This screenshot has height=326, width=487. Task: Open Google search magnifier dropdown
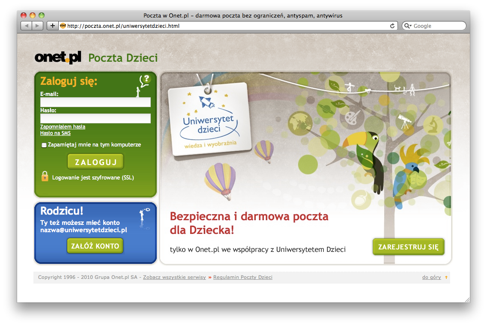coord(408,26)
